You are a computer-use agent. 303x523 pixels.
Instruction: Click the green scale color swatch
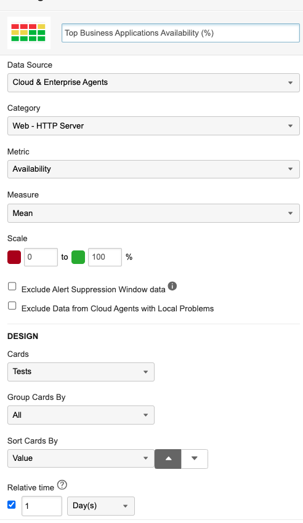pos(78,257)
